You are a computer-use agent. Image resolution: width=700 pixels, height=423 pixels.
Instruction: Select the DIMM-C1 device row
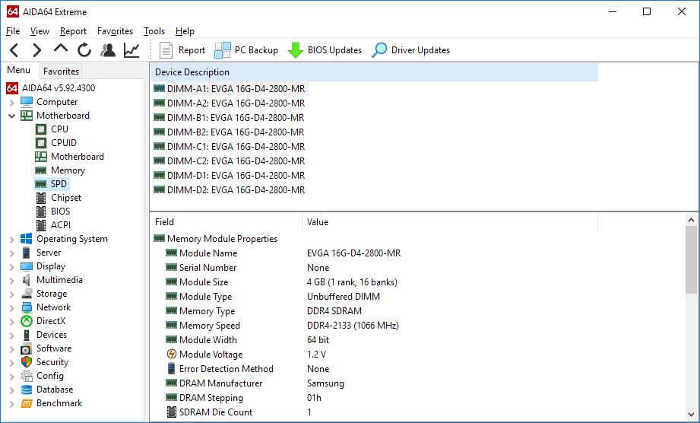(230, 147)
